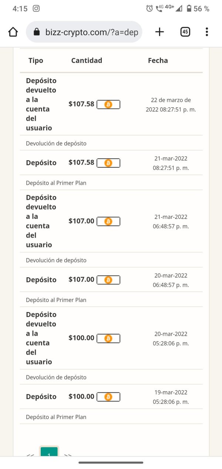
Task: Select the Fecha column header
Action: pos(158,61)
